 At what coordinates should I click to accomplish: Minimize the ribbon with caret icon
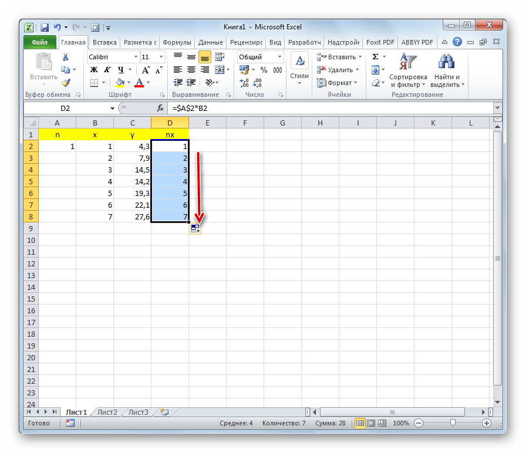(444, 42)
